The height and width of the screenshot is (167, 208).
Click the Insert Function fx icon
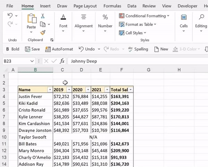tap(62, 61)
